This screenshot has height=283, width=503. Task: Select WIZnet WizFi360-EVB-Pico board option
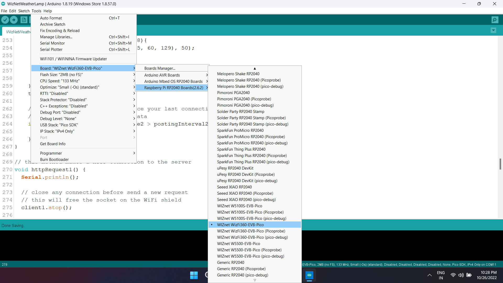[240, 225]
